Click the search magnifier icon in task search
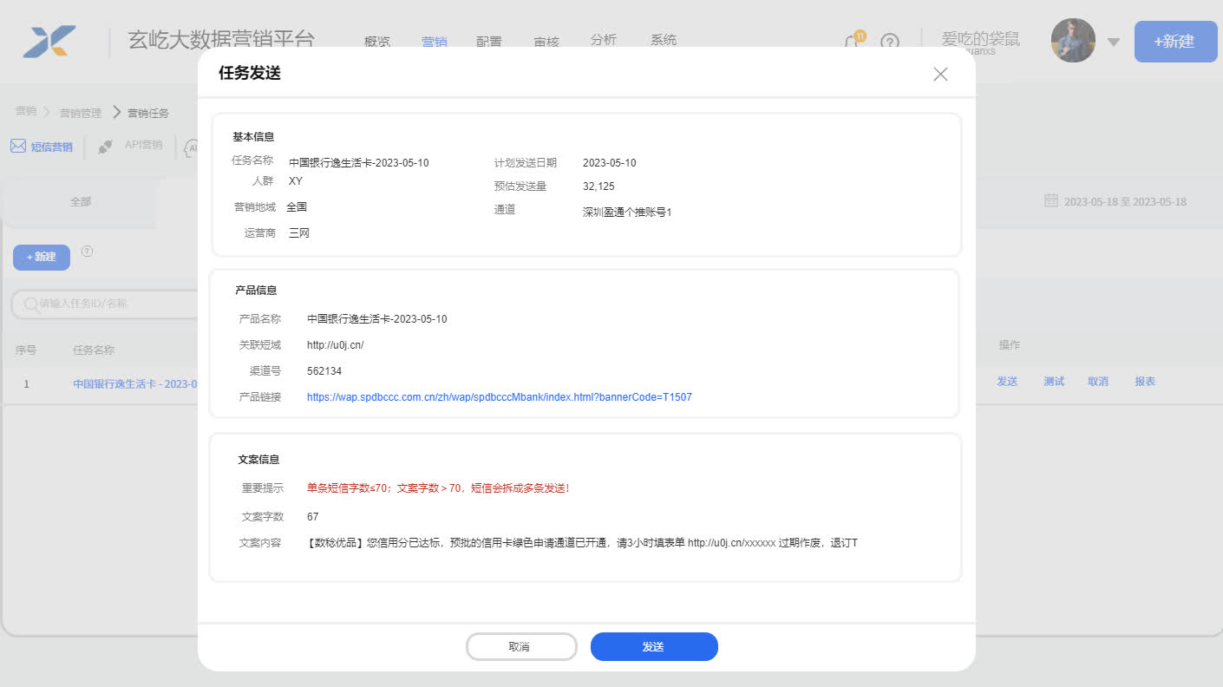 coord(30,304)
